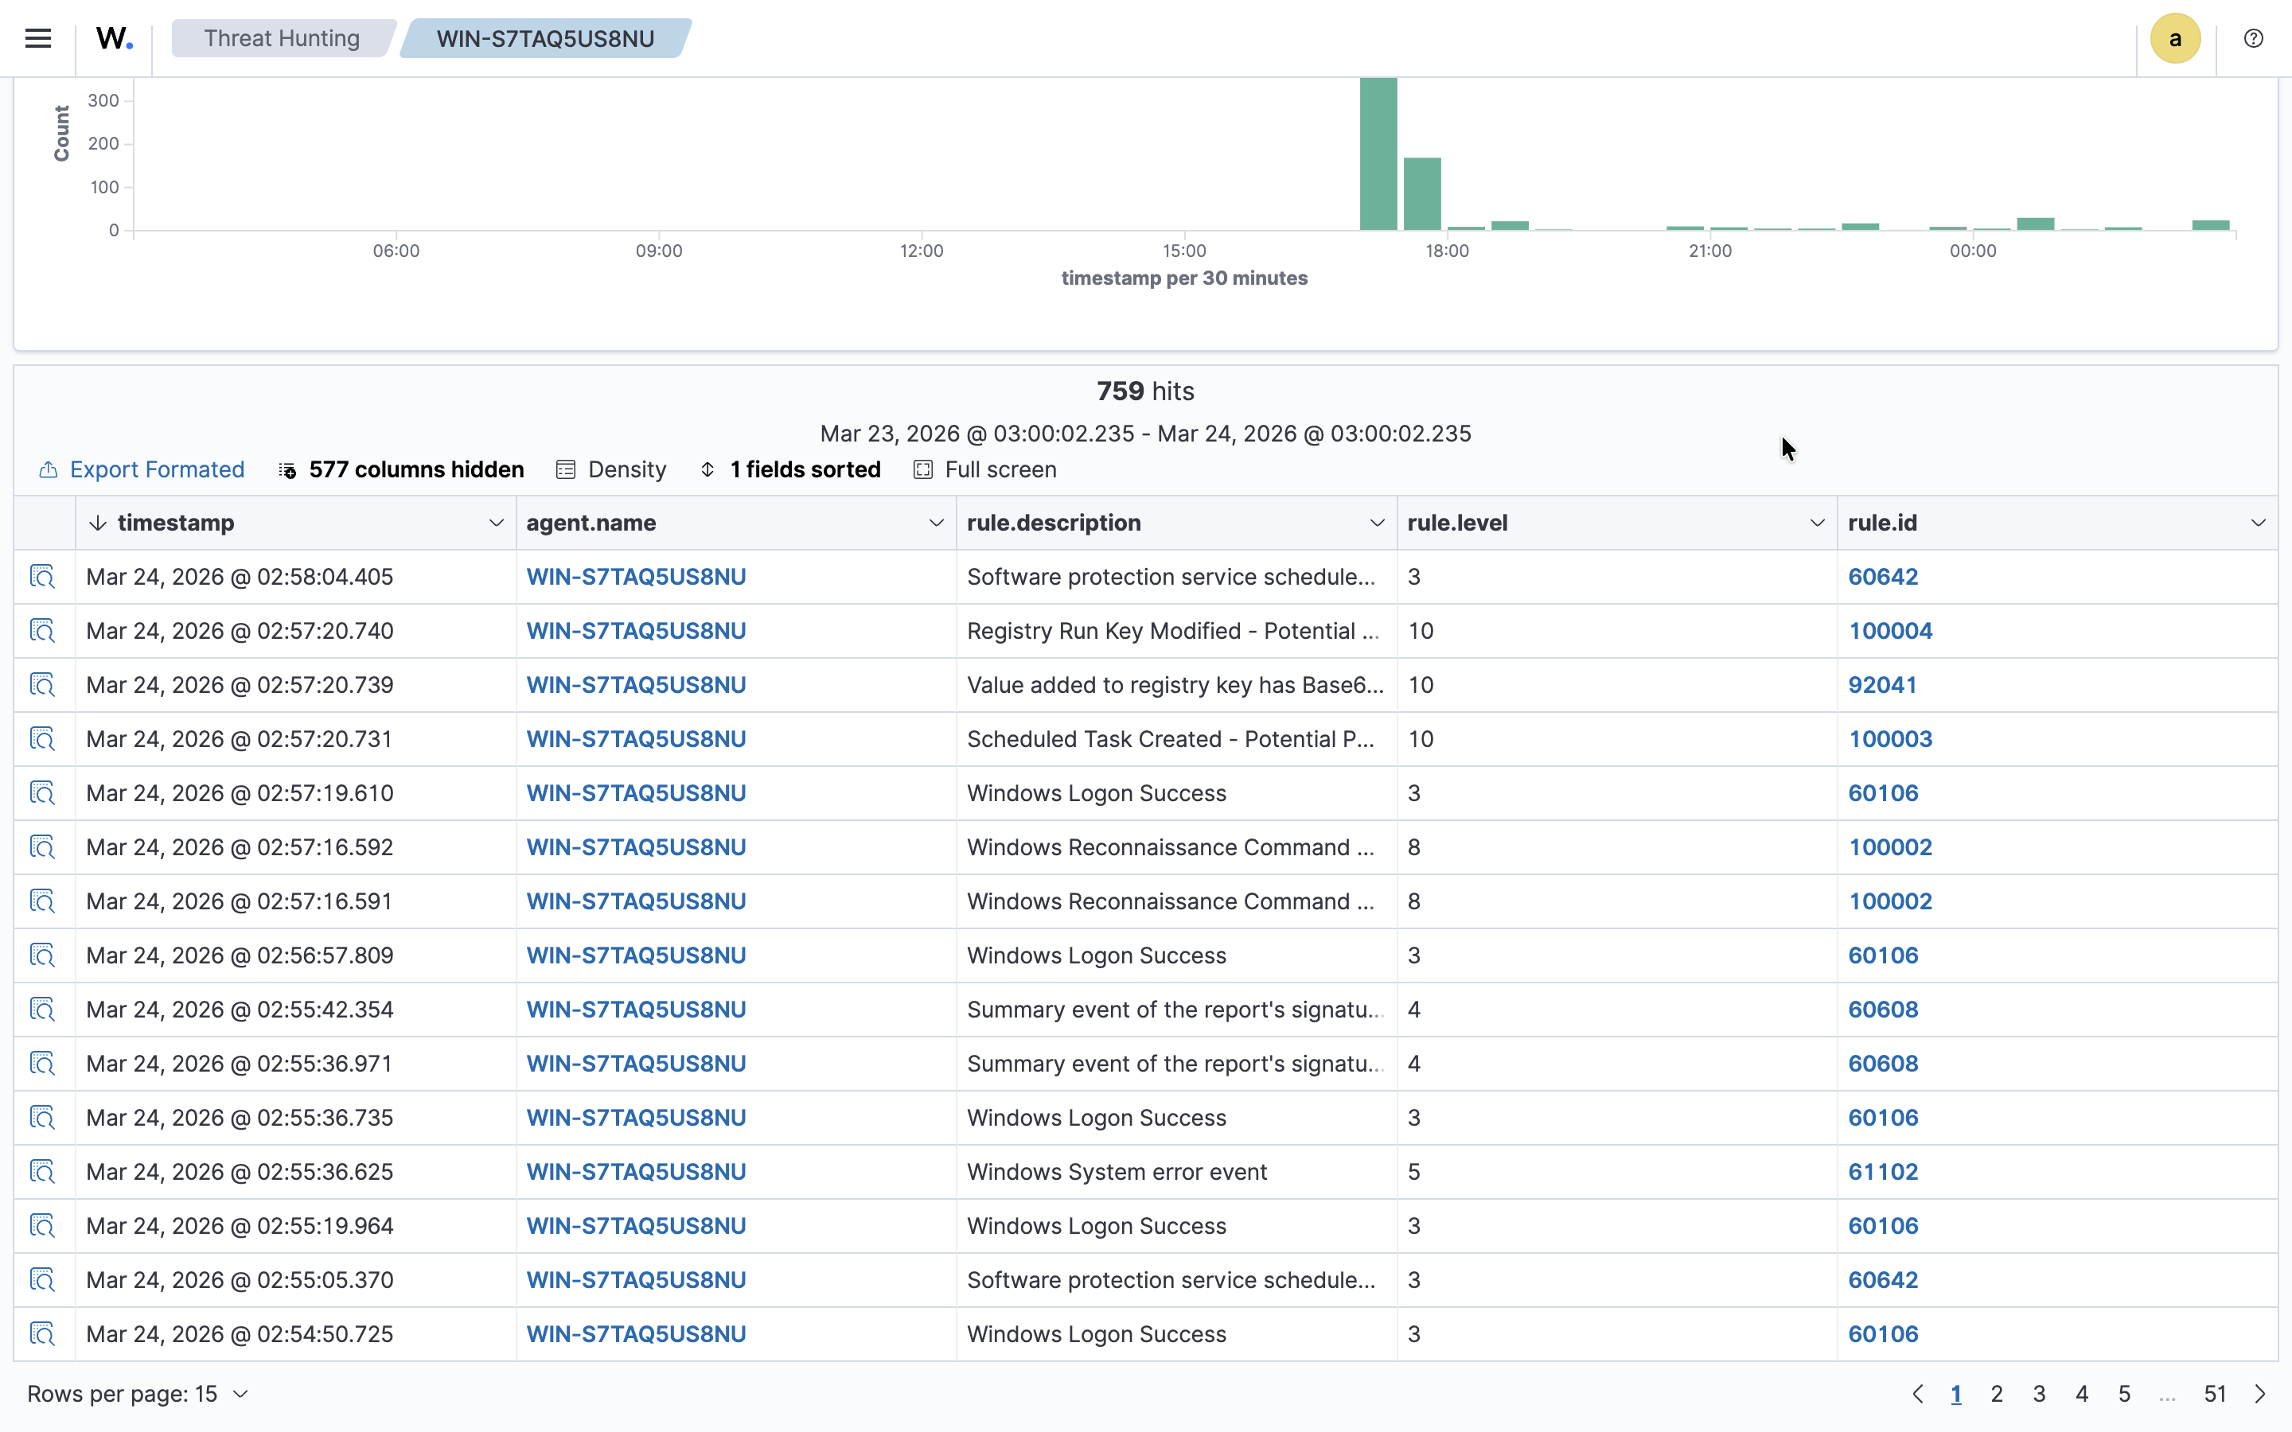The image size is (2292, 1432).
Task: Inspect details of the first event row
Action: point(43,576)
